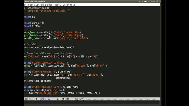
Task: Click the fitting.fit_cosmology call
Action: (70, 66)
